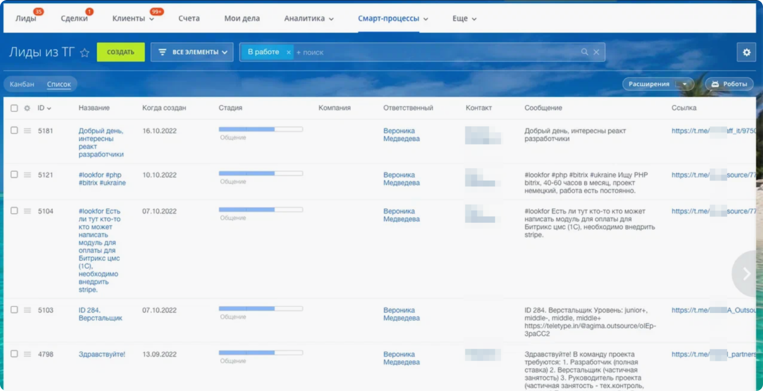763x391 pixels.
Task: Open the Сделки tab
Action: point(74,19)
